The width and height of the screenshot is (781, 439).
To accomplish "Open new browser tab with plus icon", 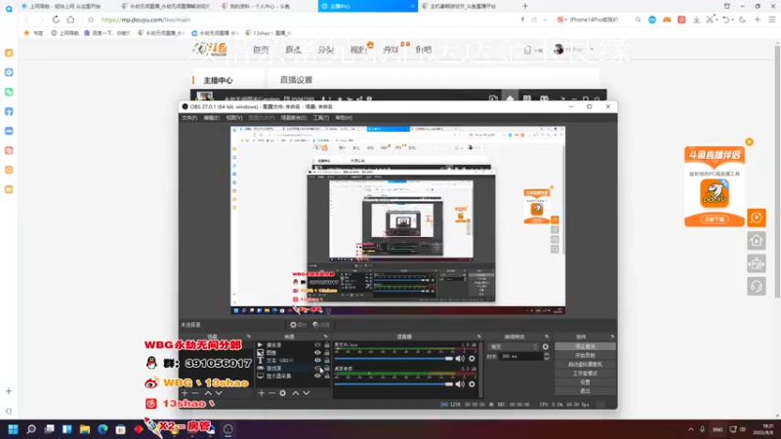I will tap(525, 6).
